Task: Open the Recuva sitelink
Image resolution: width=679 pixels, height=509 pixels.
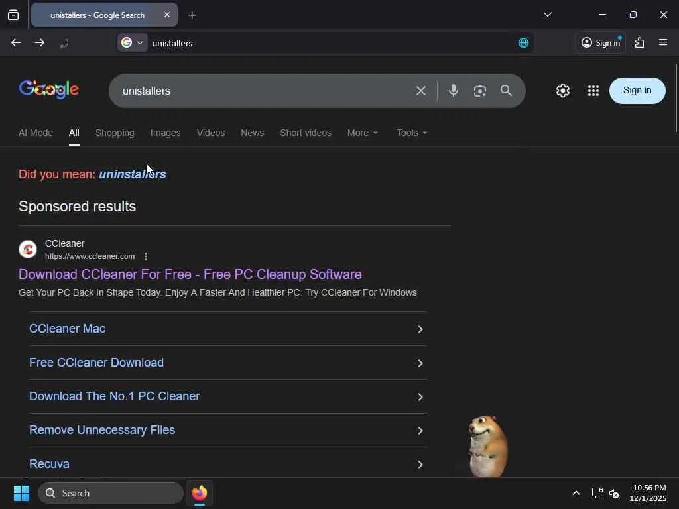Action: click(x=49, y=464)
